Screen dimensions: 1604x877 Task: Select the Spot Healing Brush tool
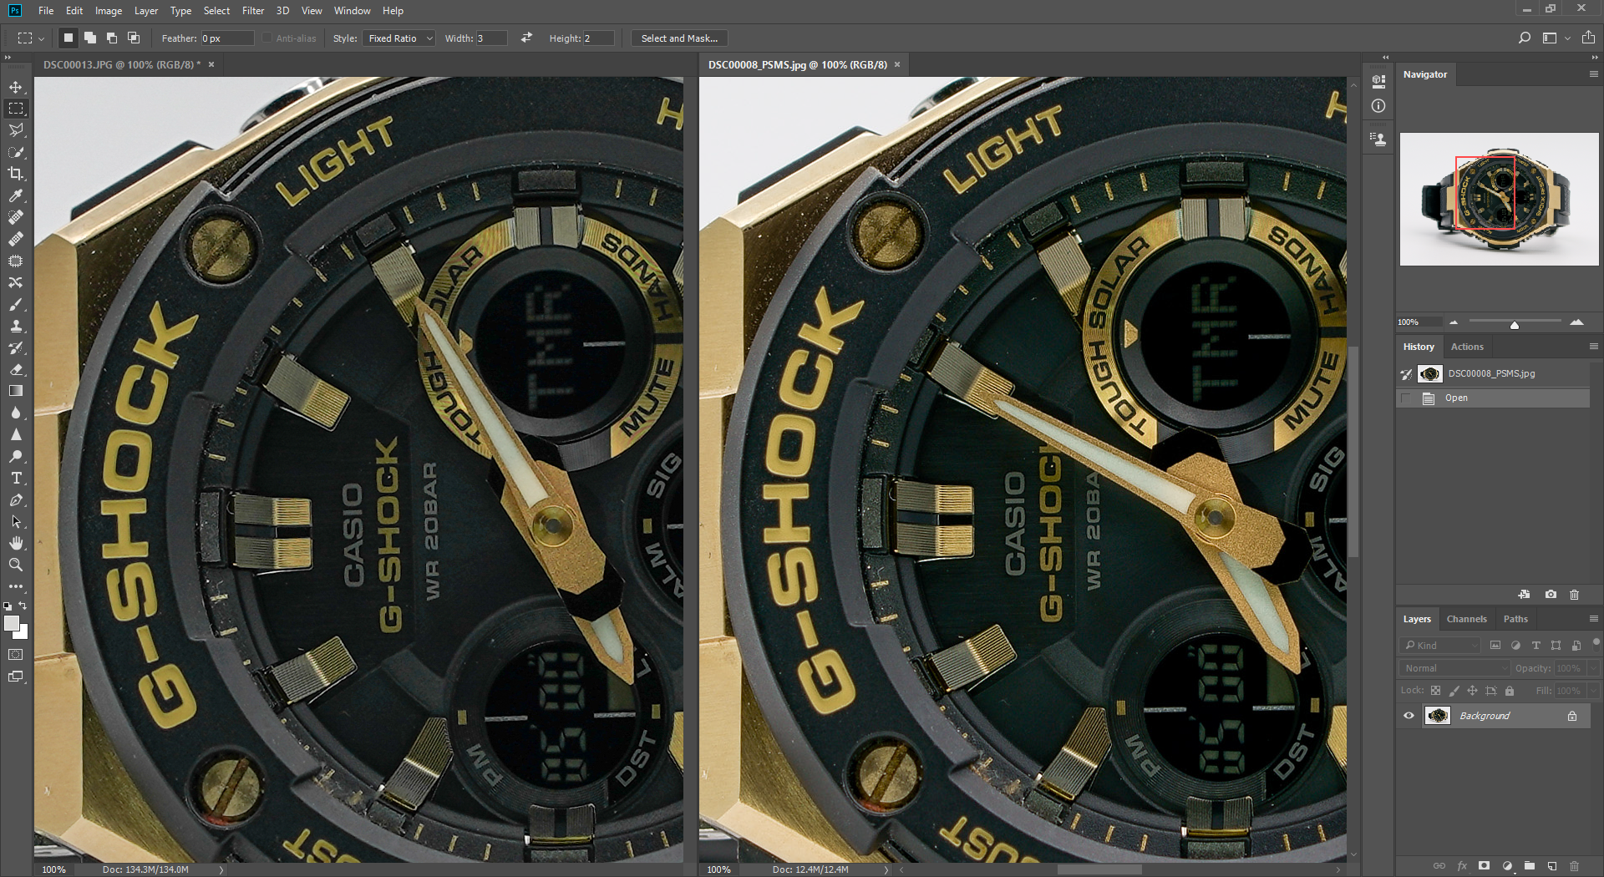tap(16, 217)
